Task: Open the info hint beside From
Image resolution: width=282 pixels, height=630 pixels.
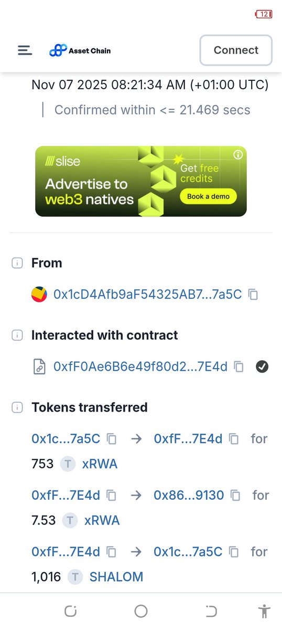Action: [17, 264]
